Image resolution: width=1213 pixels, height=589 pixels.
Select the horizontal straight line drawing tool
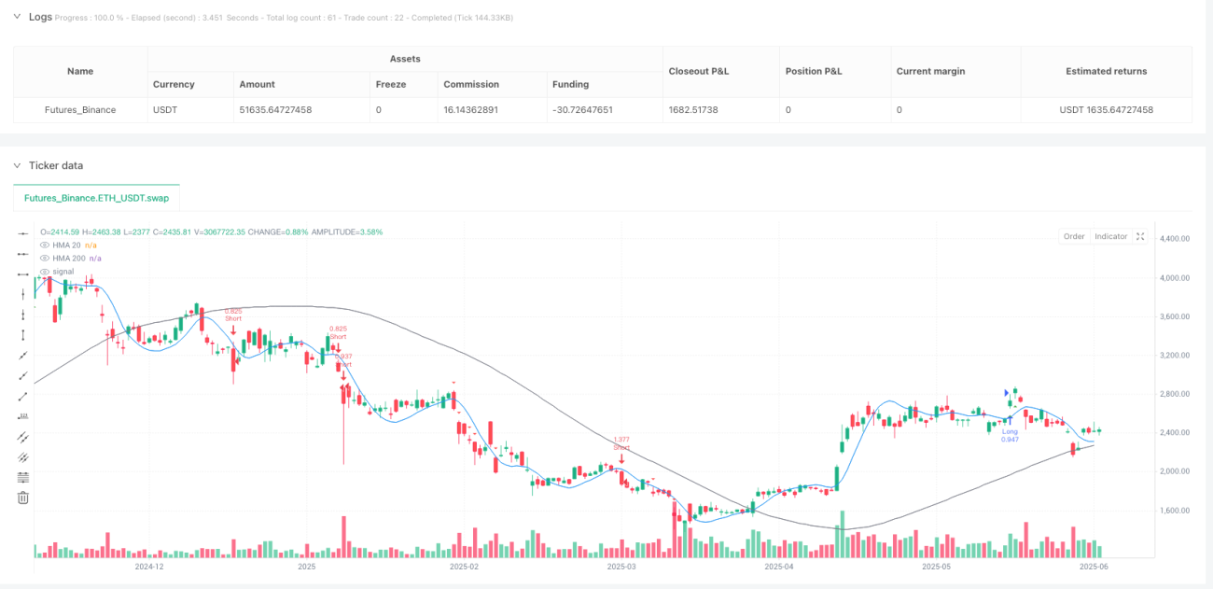pyautogui.click(x=24, y=232)
